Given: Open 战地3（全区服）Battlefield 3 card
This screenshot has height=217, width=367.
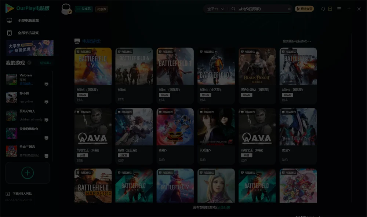Looking at the screenshot, I should [x=216, y=76].
